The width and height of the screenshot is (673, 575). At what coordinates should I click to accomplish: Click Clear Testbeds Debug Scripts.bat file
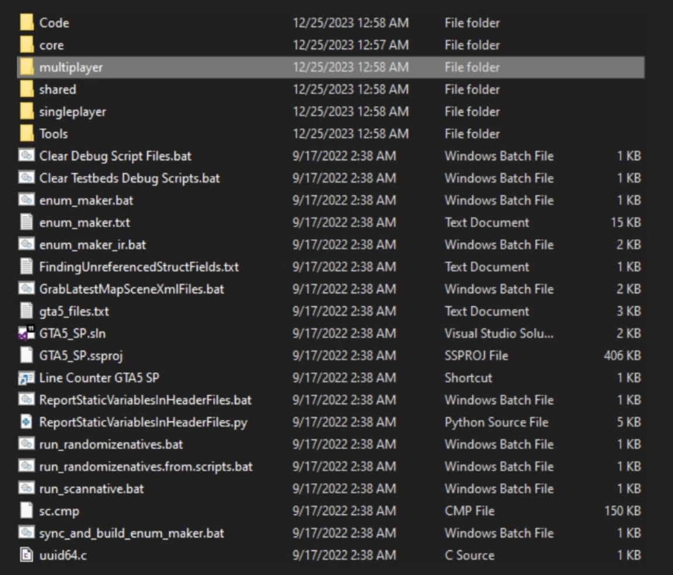tap(129, 178)
